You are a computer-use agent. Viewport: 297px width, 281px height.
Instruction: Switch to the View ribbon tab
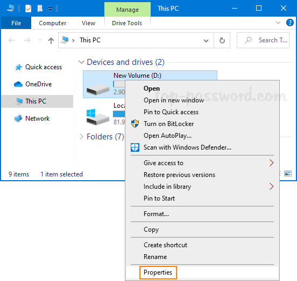point(88,23)
